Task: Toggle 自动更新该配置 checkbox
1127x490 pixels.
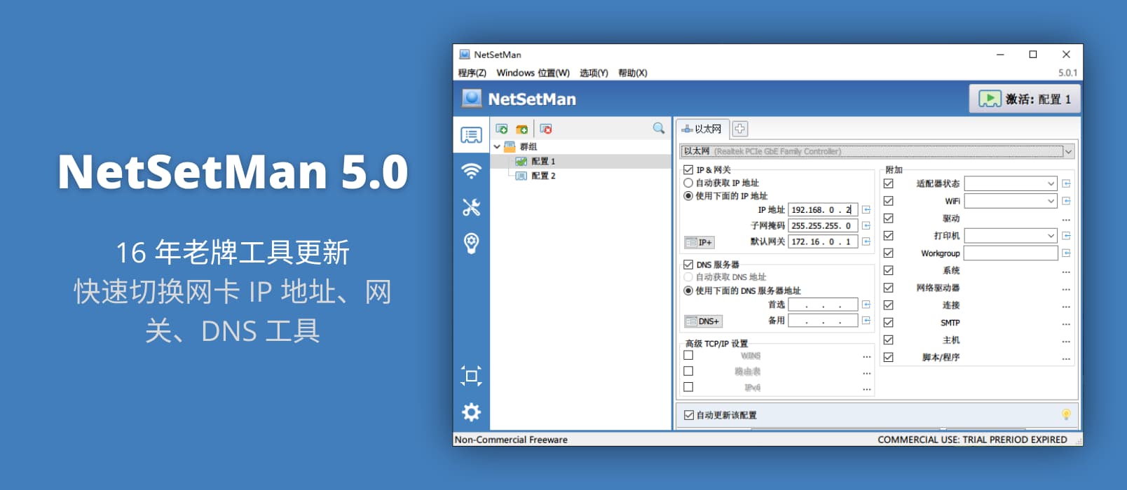Action: (689, 415)
